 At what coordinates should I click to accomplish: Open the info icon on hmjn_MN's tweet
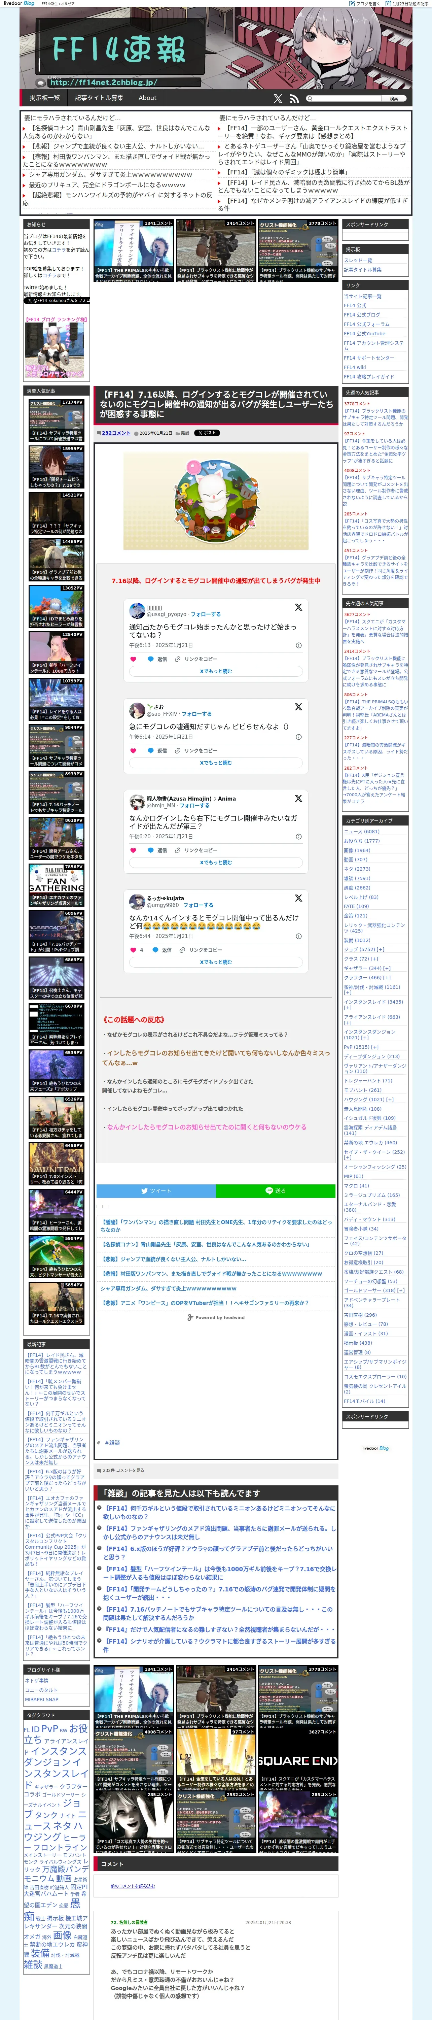pyautogui.click(x=299, y=837)
